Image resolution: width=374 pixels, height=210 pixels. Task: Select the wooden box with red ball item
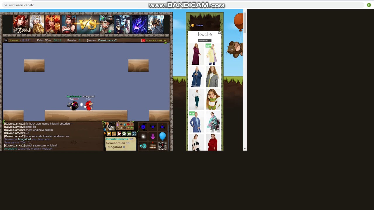pos(153,146)
